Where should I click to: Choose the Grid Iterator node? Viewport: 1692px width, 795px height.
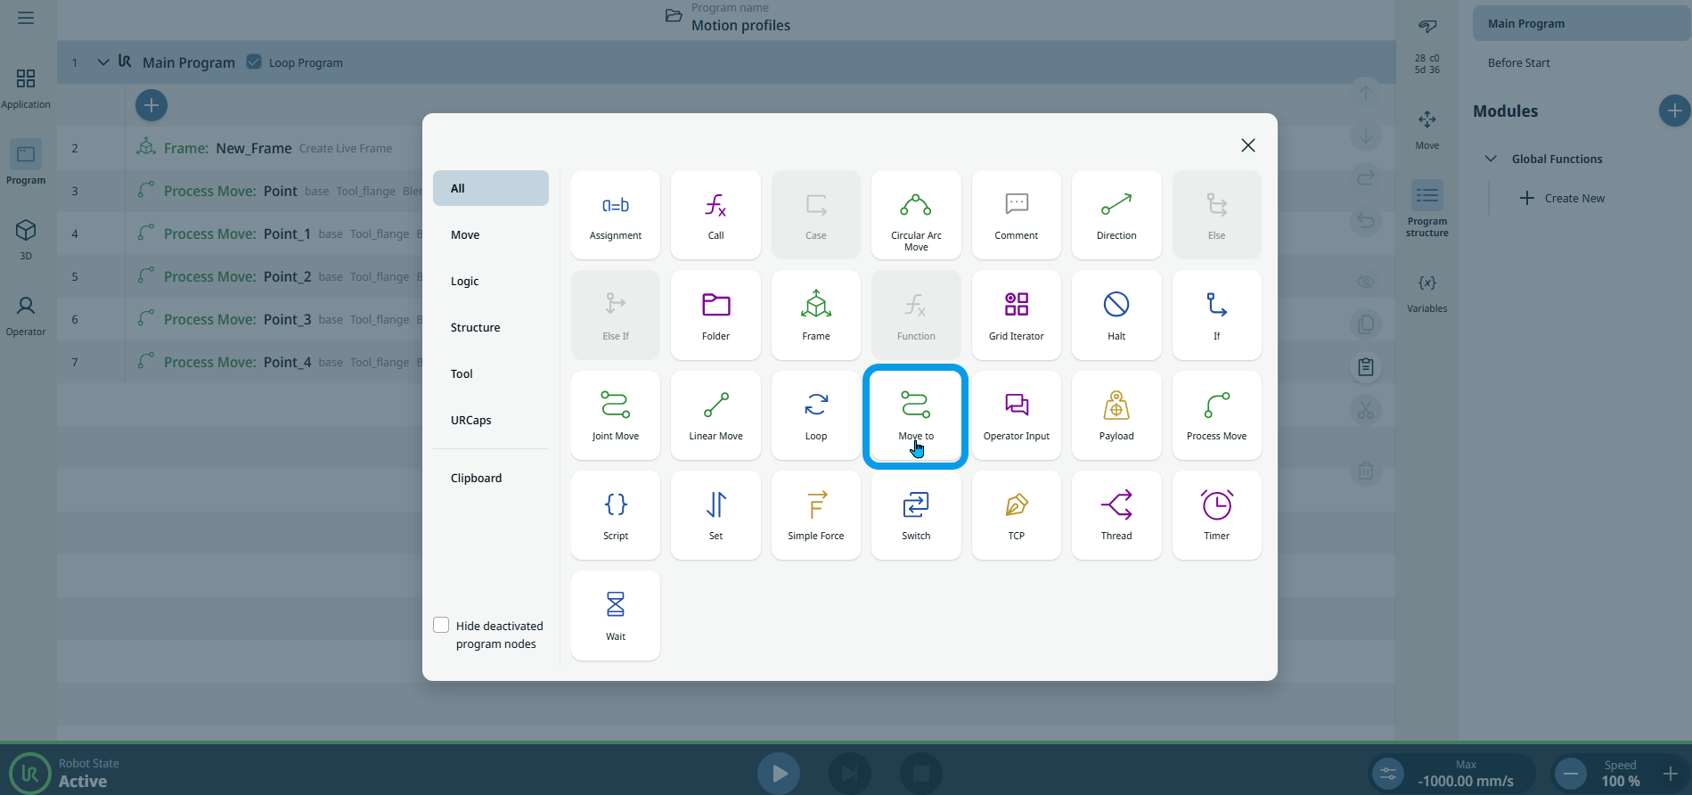[x=1016, y=315]
